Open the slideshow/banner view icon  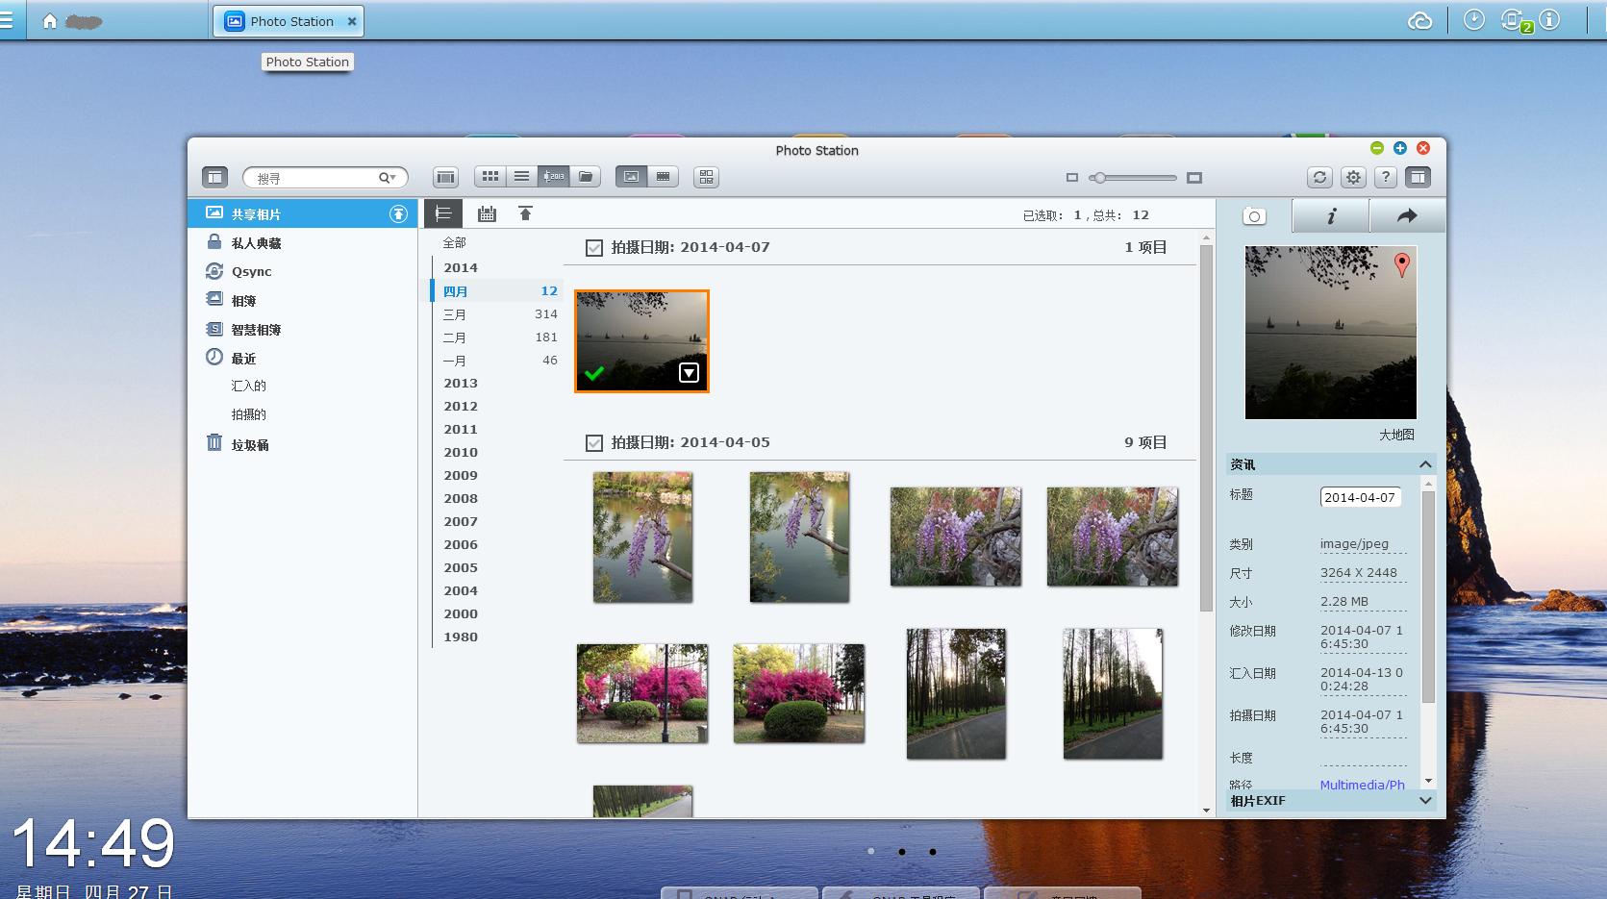tap(445, 177)
